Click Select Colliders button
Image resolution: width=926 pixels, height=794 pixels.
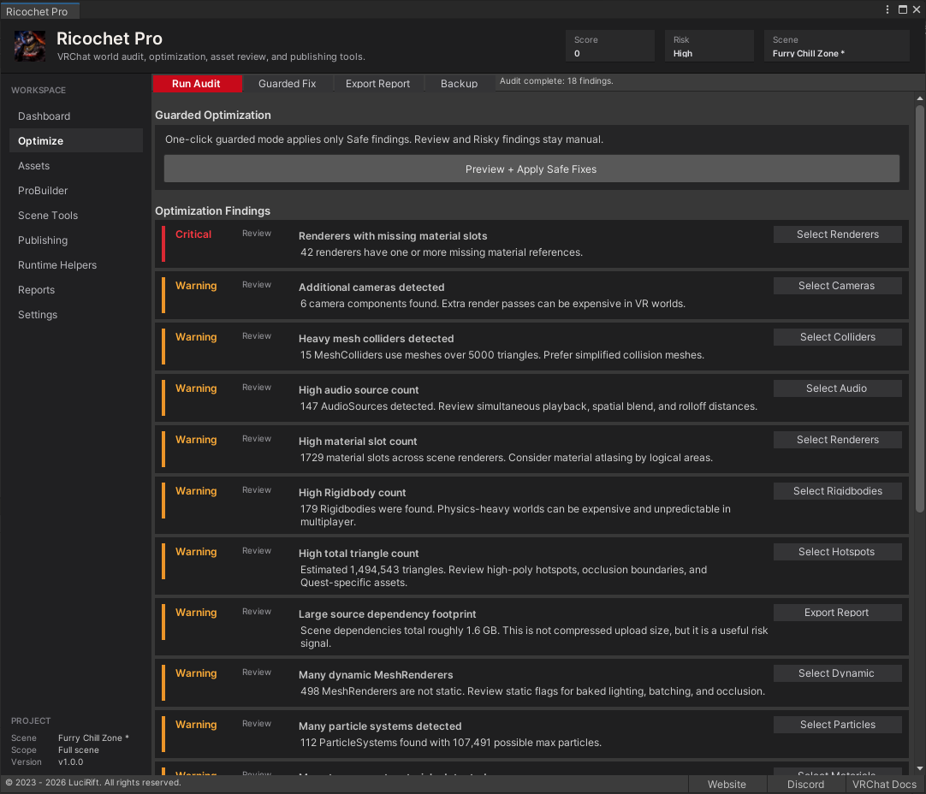tap(837, 337)
